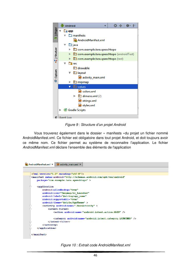Select the colors.xml file
The image size is (191, 271).
tap(89, 91)
